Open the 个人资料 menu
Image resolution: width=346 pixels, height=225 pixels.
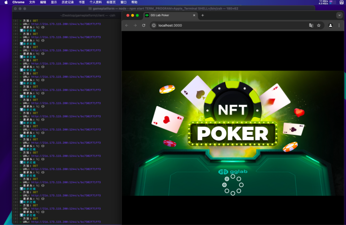(x=95, y=2)
